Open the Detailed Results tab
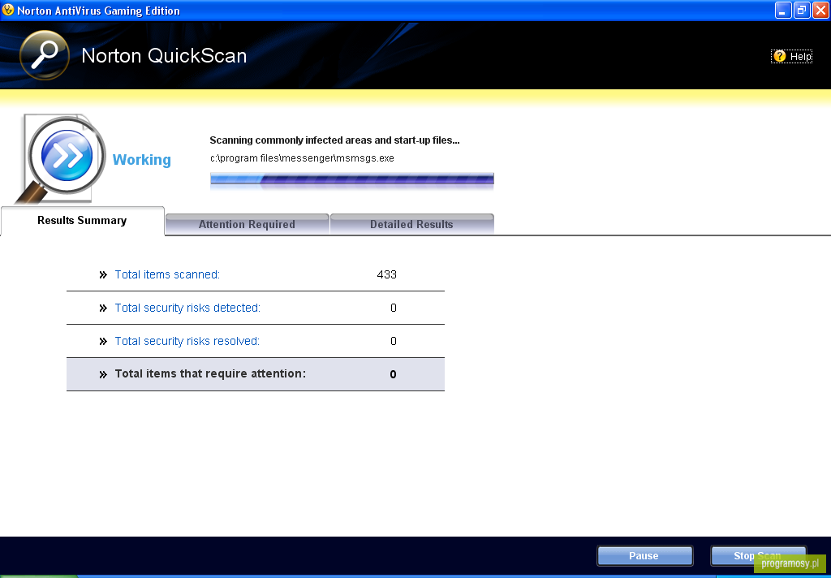The height and width of the screenshot is (578, 831). pos(411,224)
